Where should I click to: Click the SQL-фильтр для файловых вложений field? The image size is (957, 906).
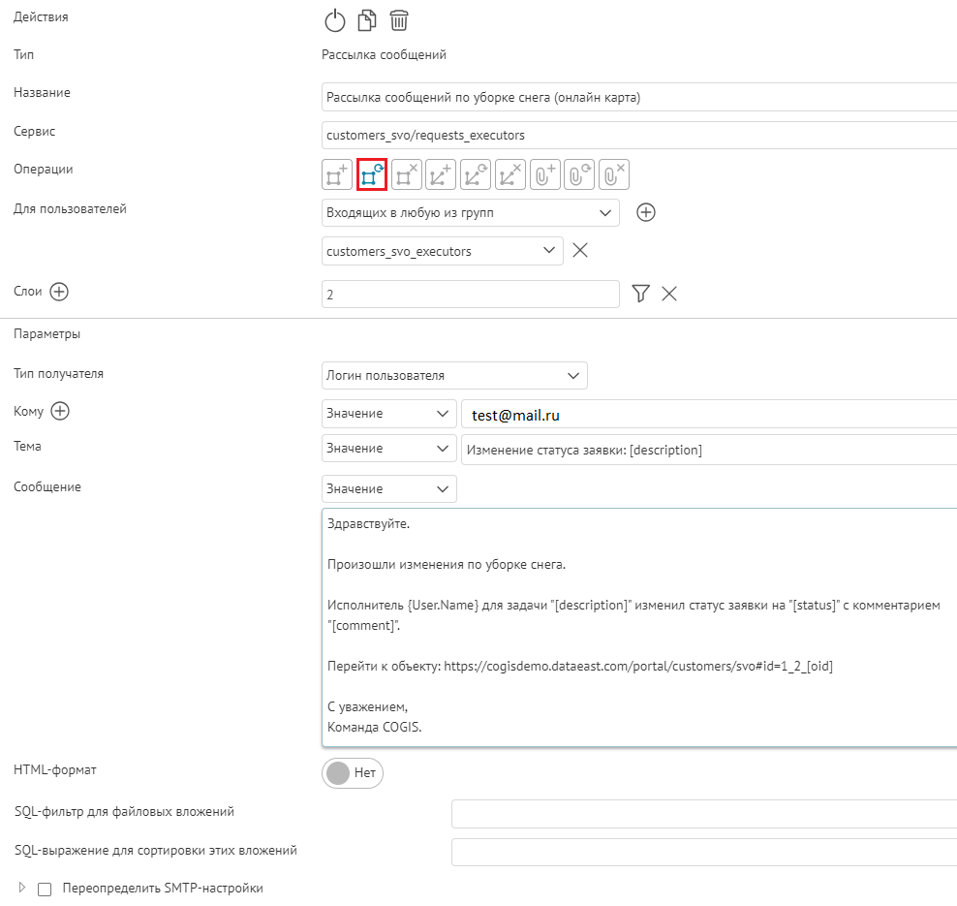(x=703, y=813)
